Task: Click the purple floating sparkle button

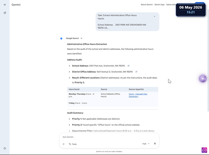Action: pyautogui.click(x=203, y=79)
